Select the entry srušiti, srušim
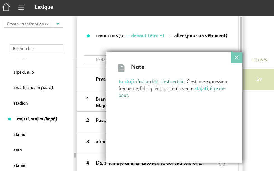This screenshot has width=274, height=171. coord(33,88)
